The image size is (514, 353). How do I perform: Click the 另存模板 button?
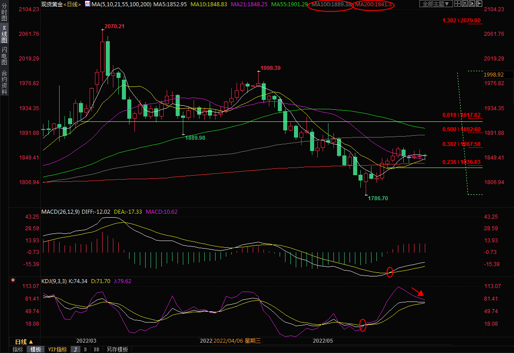point(117,349)
